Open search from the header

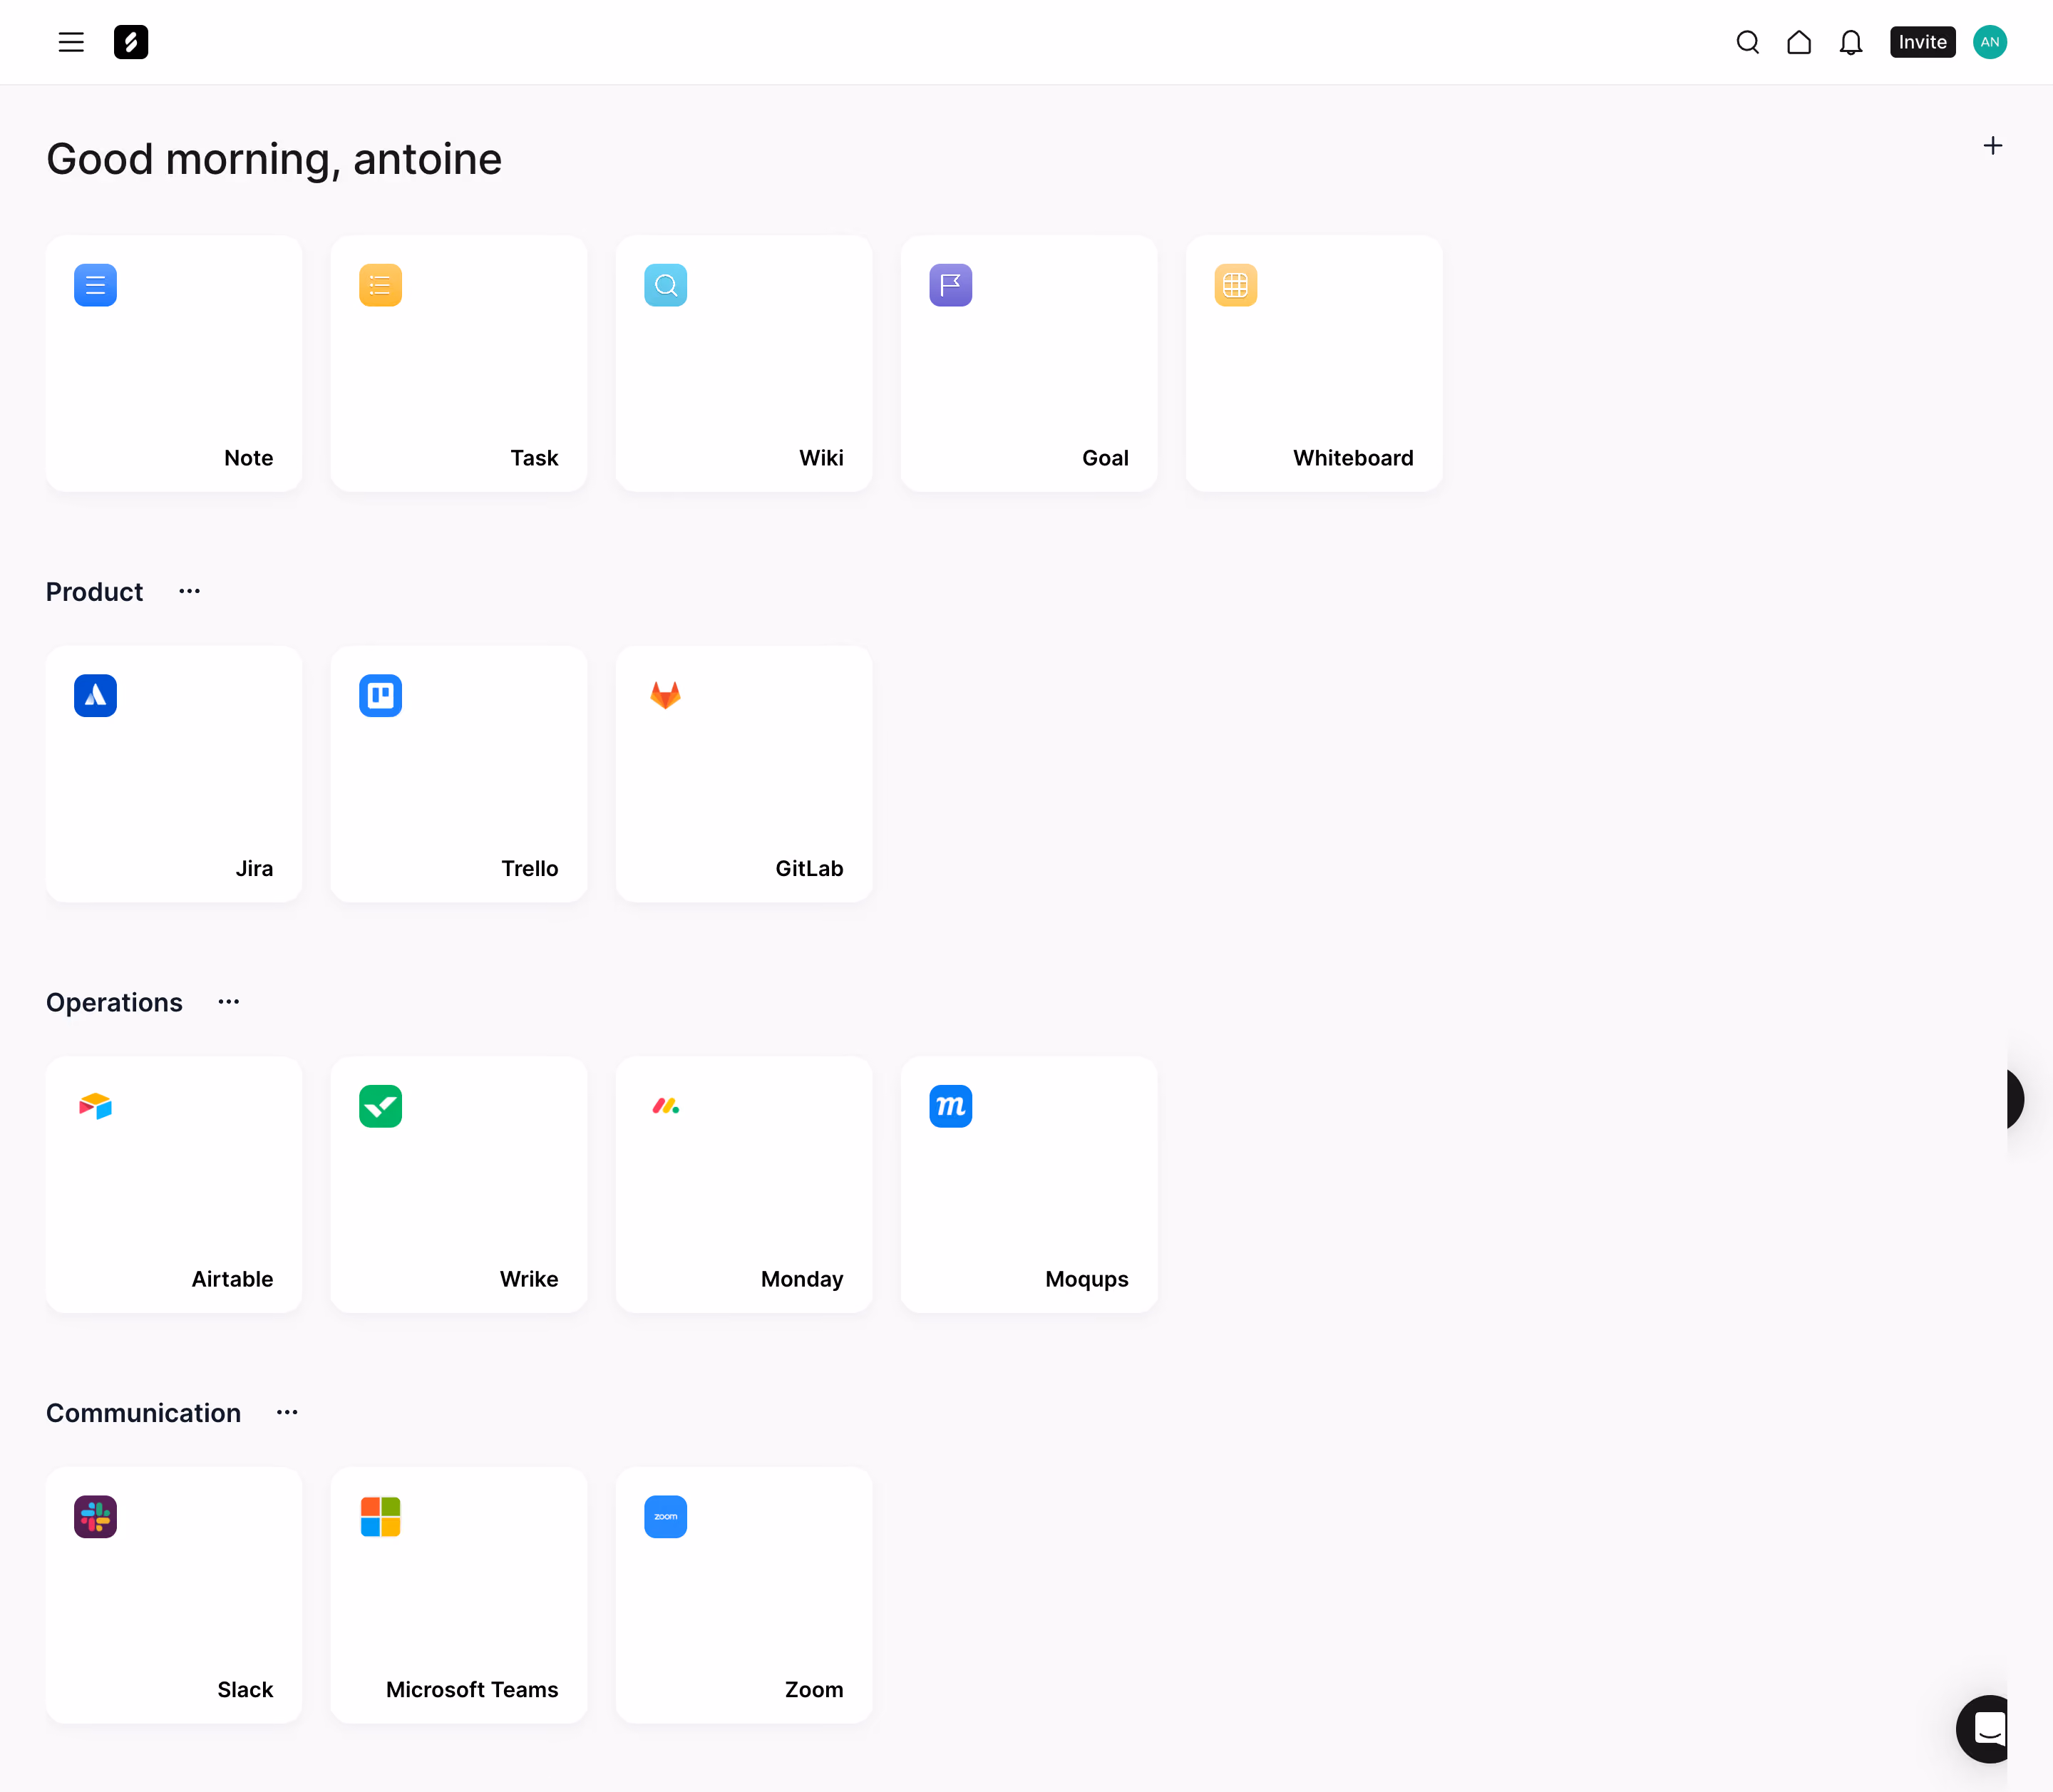click(1747, 42)
